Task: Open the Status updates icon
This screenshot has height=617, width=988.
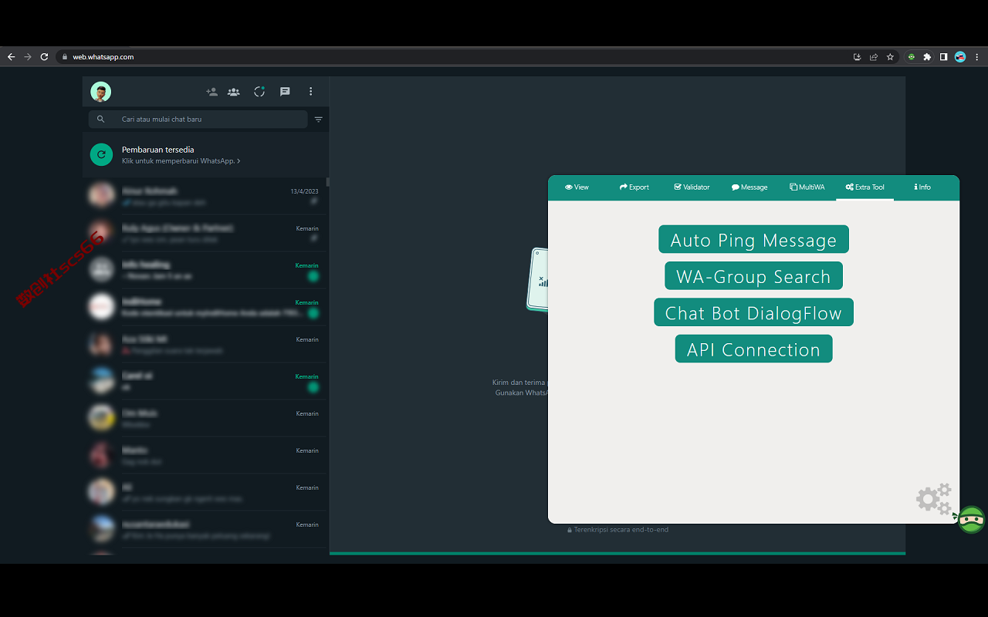Action: tap(259, 92)
